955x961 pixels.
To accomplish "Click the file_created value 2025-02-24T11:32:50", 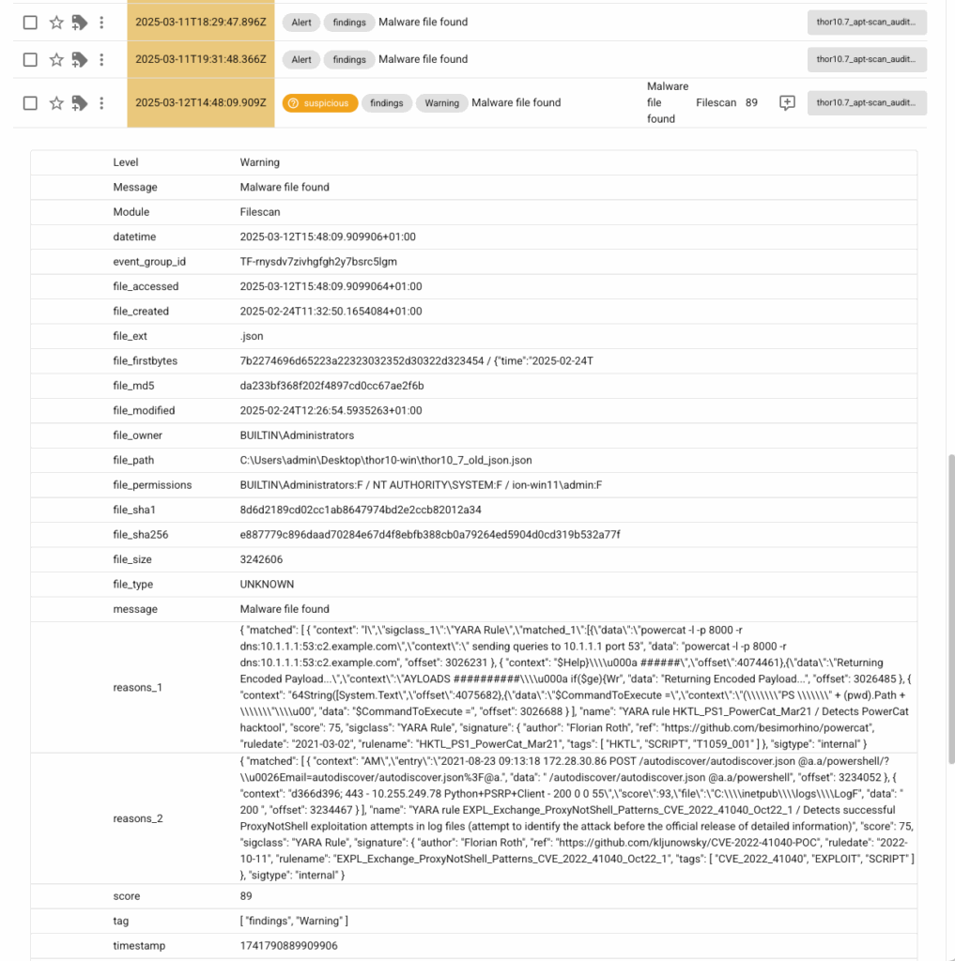I will (x=331, y=312).
